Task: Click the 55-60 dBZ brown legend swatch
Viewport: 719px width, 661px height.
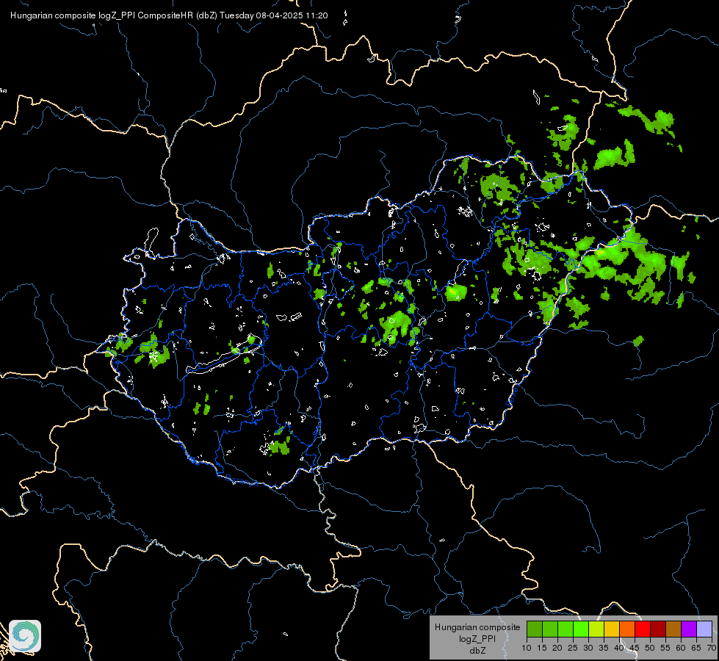Action: (x=673, y=629)
